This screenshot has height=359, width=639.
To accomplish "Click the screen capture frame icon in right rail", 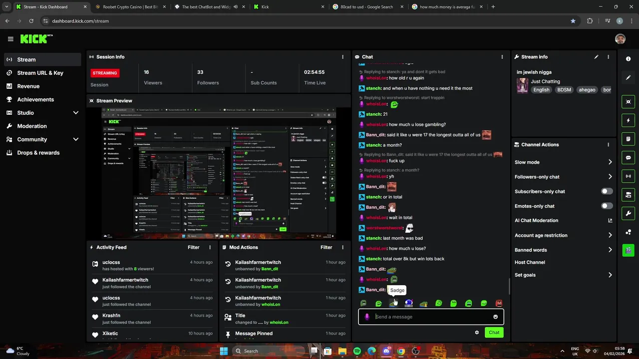I will (x=628, y=102).
